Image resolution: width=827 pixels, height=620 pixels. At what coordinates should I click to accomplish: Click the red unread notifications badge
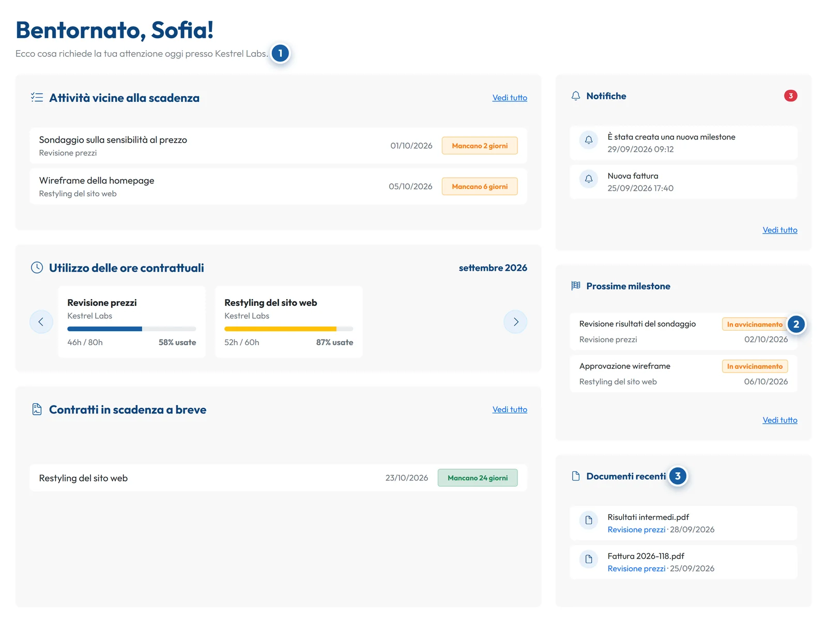pos(790,96)
